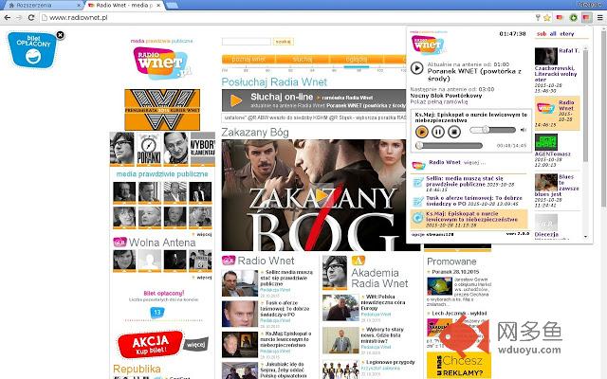The height and width of the screenshot is (379, 607).
Task: Start the live antenna stream play button
Action: 416,68
